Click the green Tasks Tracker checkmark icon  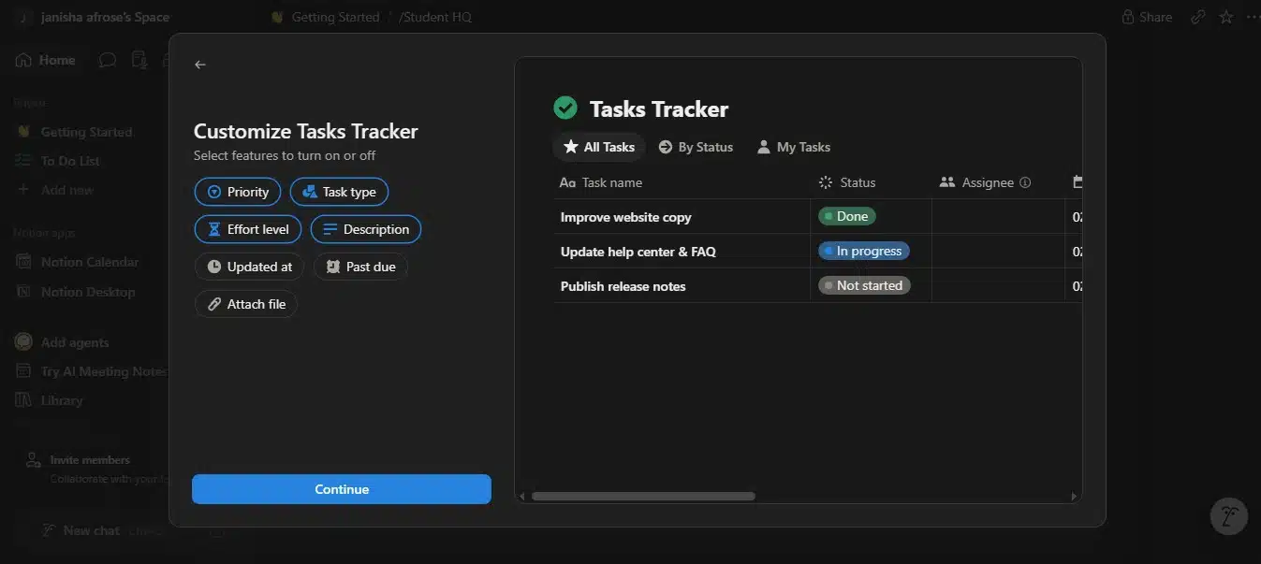click(x=565, y=108)
